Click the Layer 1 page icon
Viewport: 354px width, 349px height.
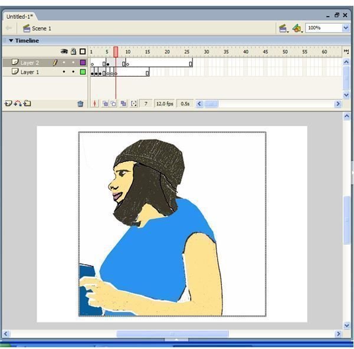(15, 71)
